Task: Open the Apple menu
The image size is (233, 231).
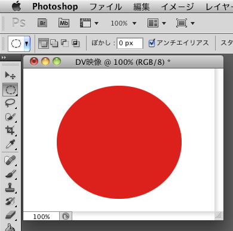Action: (17, 7)
